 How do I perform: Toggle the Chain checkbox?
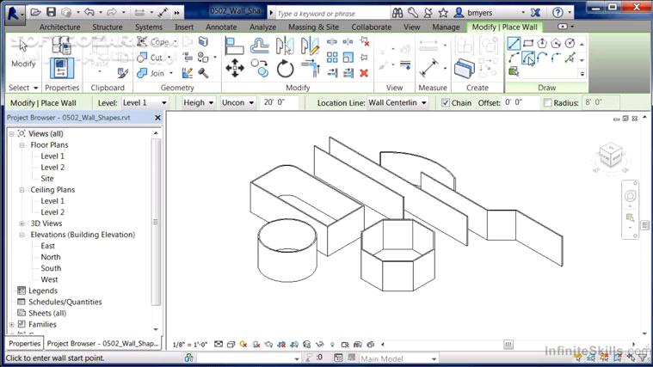[446, 103]
